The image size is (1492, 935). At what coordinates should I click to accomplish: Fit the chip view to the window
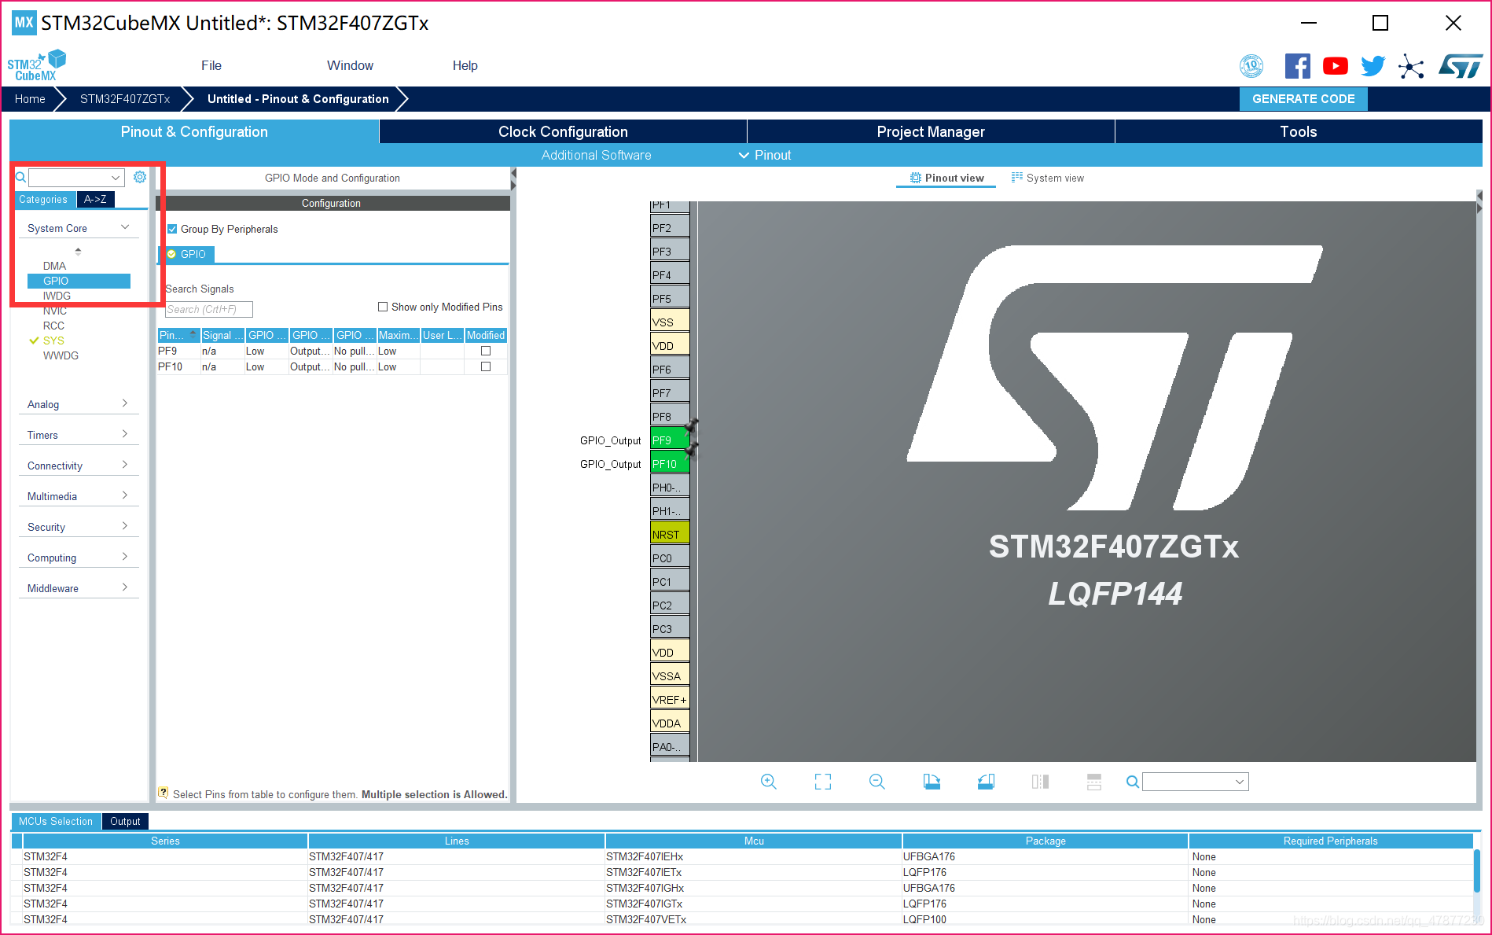click(x=823, y=782)
